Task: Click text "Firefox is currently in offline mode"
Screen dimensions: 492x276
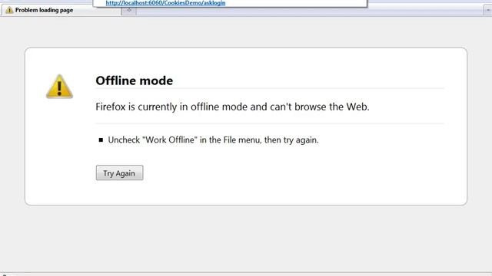Action: tap(171, 107)
